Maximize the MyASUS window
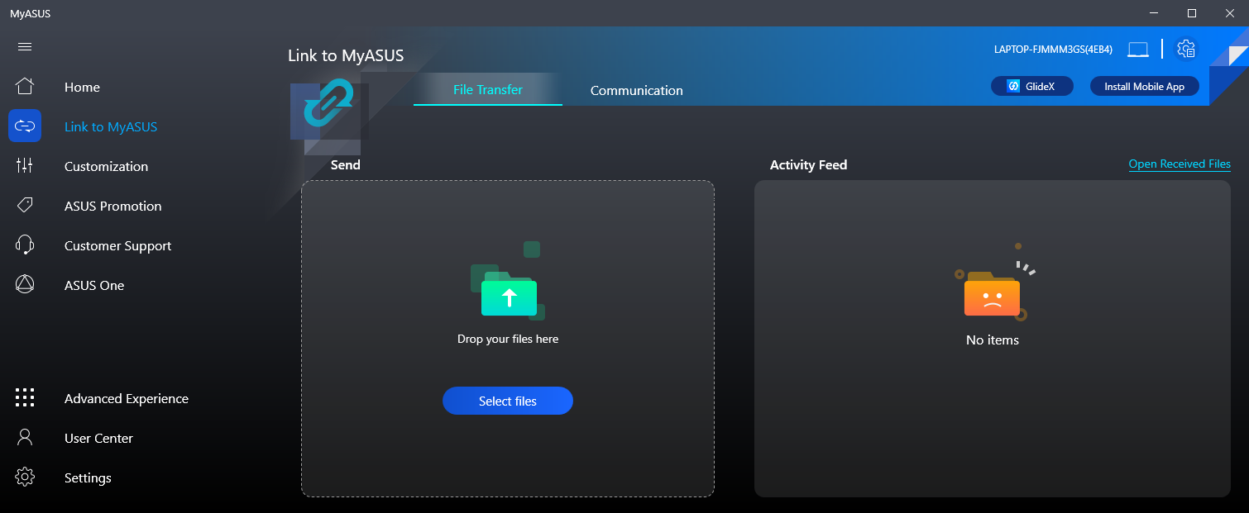The height and width of the screenshot is (513, 1249). point(1192,13)
